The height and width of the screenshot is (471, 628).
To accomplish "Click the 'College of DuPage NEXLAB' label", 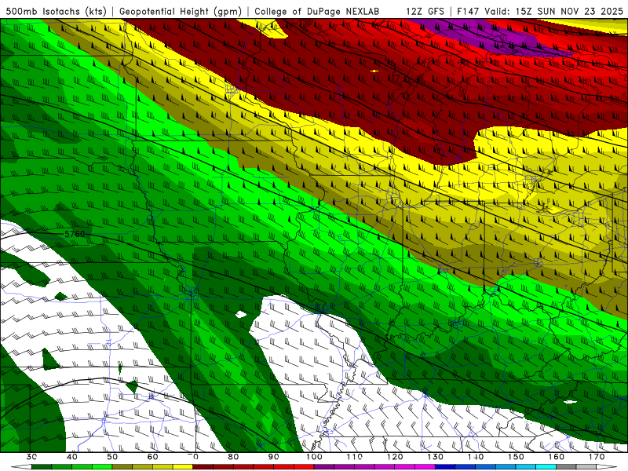I will [316, 11].
